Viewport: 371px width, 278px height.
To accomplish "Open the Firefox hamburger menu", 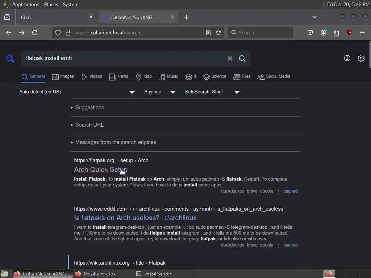I will [x=362, y=33].
